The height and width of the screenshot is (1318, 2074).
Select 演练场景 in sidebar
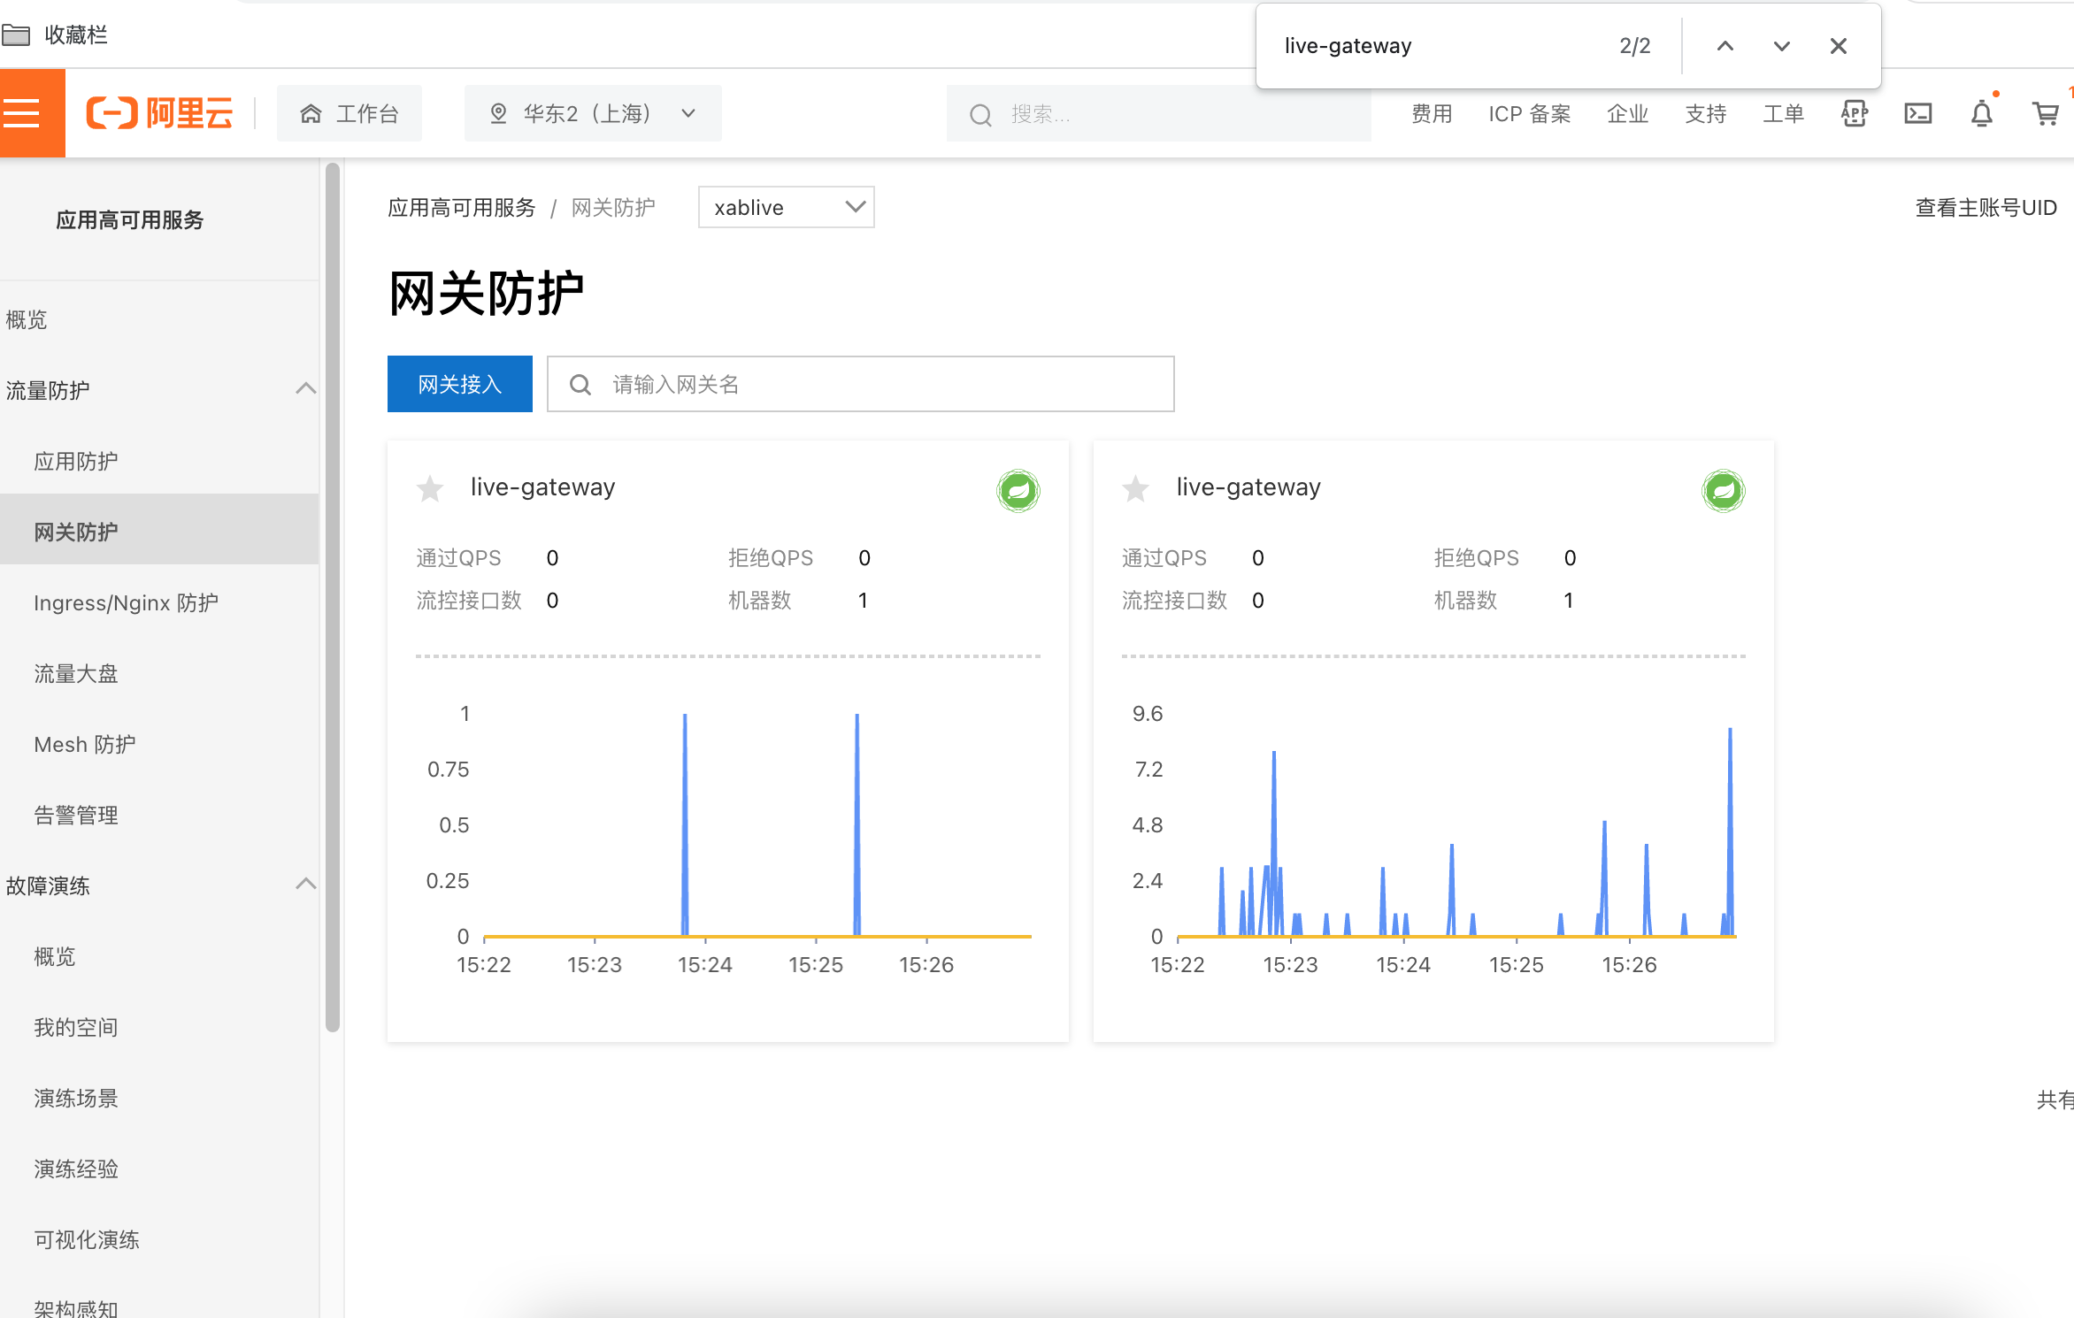pyautogui.click(x=76, y=1098)
